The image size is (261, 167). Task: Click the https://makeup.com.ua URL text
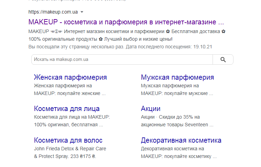point(53,12)
